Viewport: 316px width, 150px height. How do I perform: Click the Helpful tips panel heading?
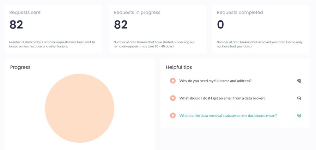(179, 67)
